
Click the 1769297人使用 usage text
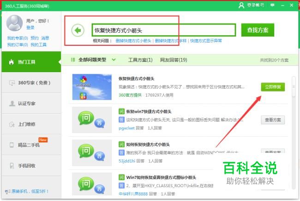pyautogui.click(x=159, y=95)
